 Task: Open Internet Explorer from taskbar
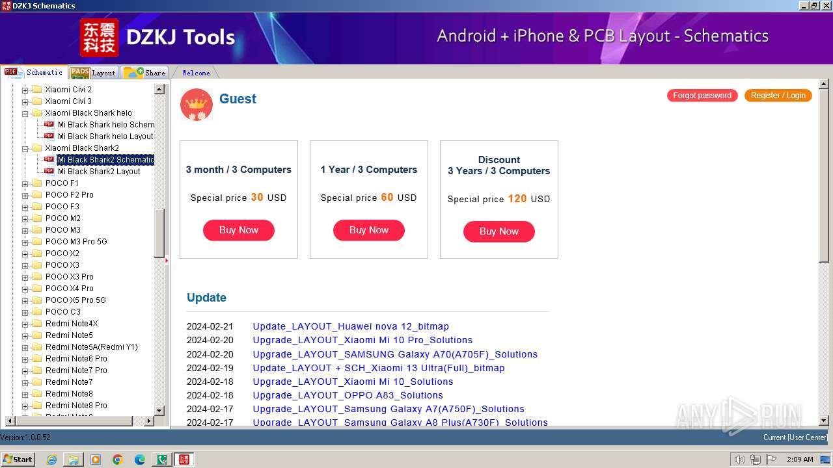pyautogui.click(x=51, y=460)
